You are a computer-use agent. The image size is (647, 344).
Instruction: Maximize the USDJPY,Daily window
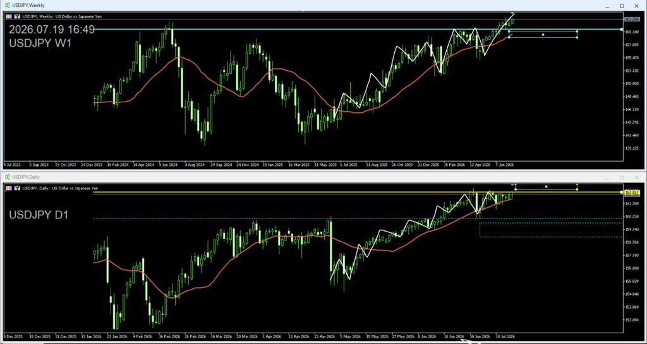[622, 177]
